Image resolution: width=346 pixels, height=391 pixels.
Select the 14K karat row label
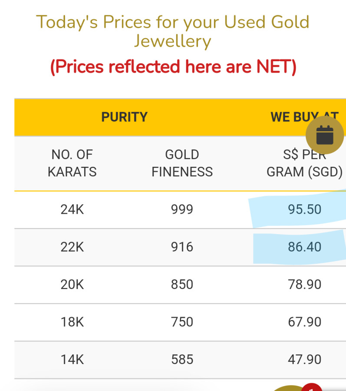click(72, 360)
